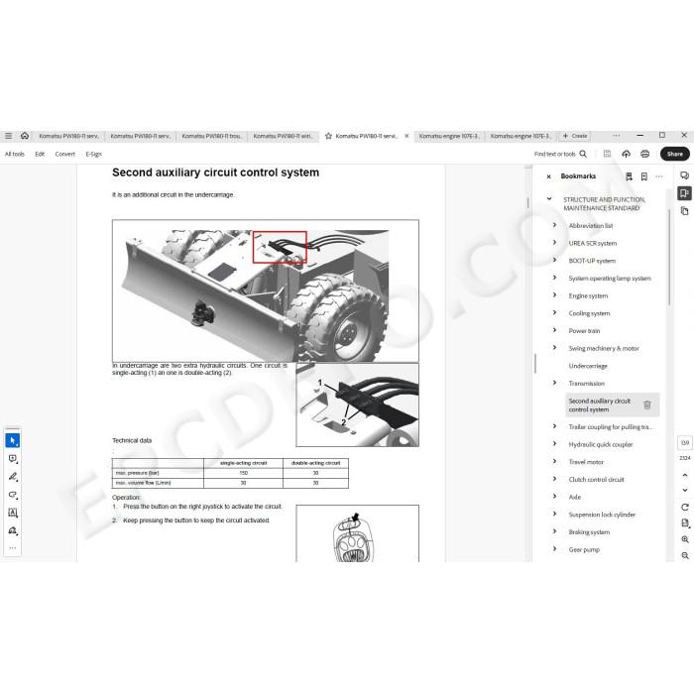This screenshot has width=694, height=694.
Task: Choose the sign or stamp tool
Action: pos(12,530)
